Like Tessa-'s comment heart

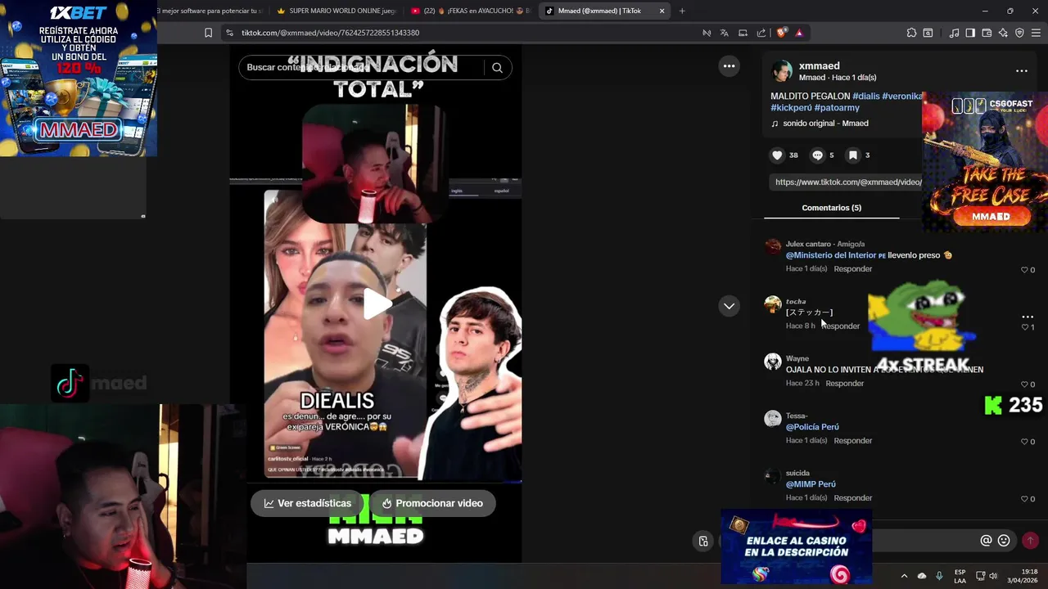pyautogui.click(x=1024, y=442)
